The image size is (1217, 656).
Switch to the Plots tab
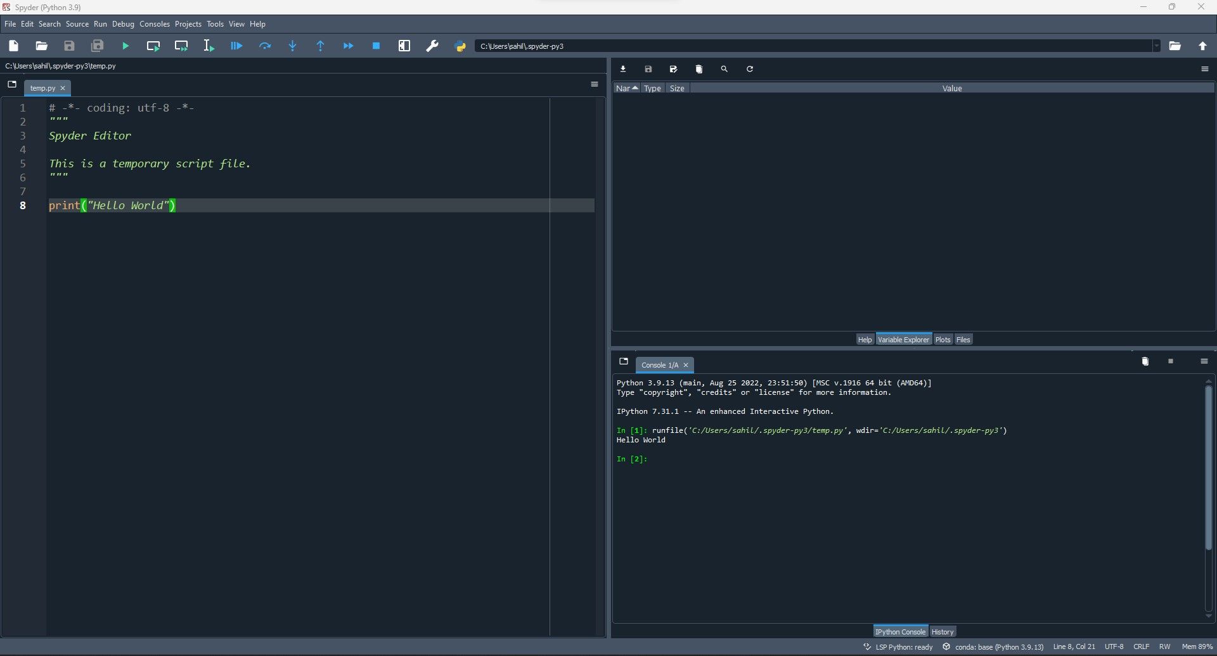943,340
